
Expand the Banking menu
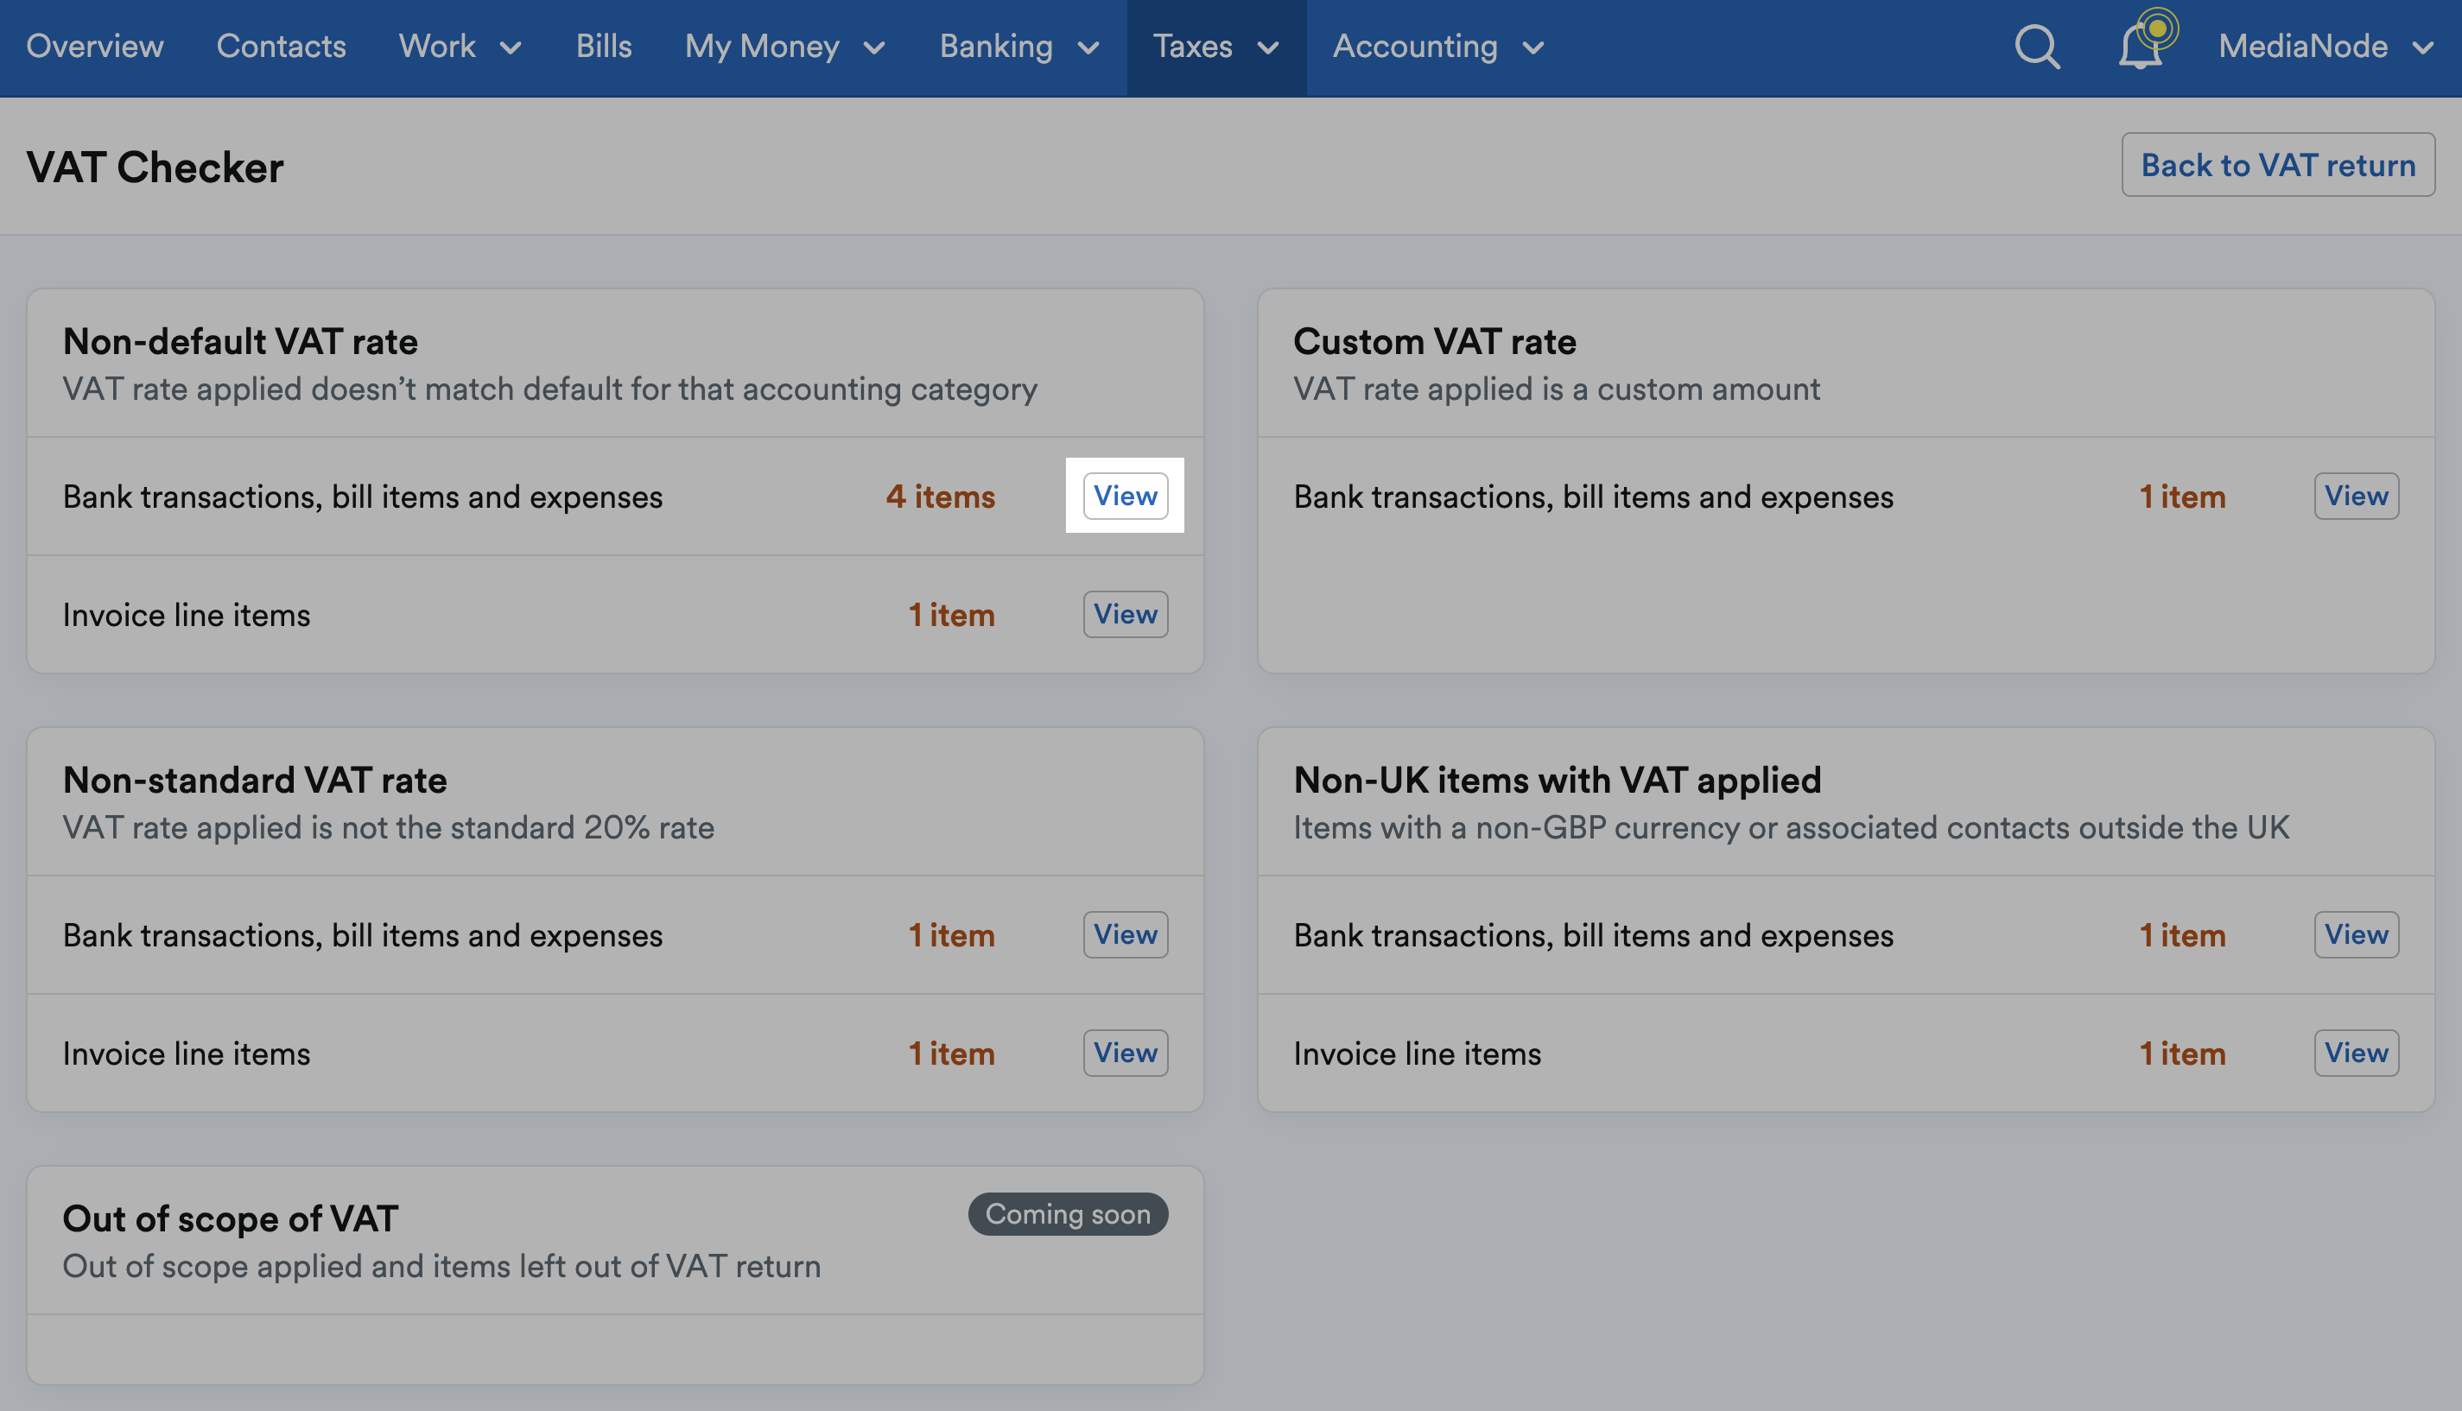coord(1019,47)
